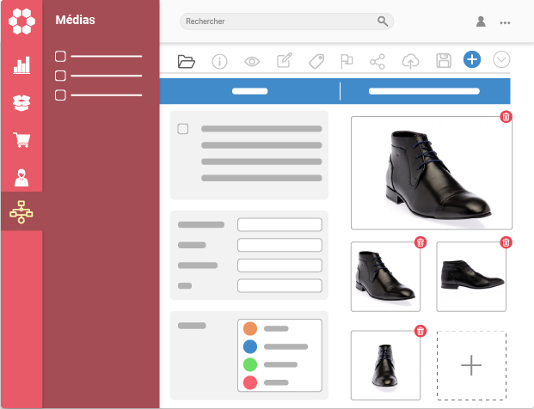Select the green color swatch
534x409 pixels.
(250, 365)
